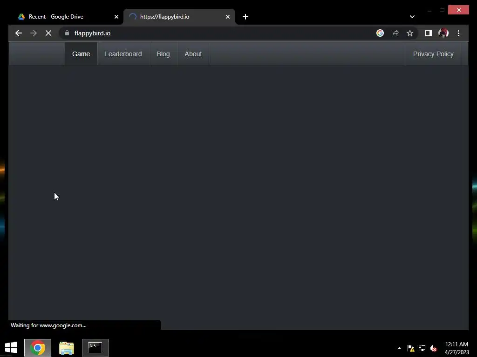Open a new browser tab
477x357 pixels.
click(x=245, y=17)
